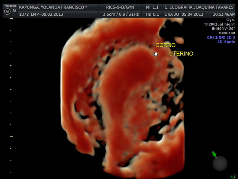Click the RIC5-9-D/GYN probe field
238x179 pixels.
(120, 7)
